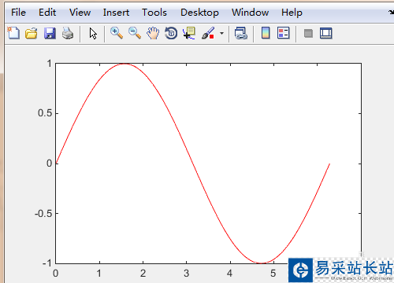
Task: Enable the Data Cursor tool
Action: tap(189, 33)
